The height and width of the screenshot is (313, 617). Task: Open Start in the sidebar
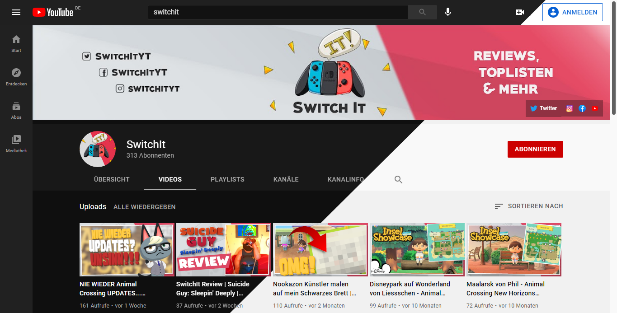click(x=16, y=43)
